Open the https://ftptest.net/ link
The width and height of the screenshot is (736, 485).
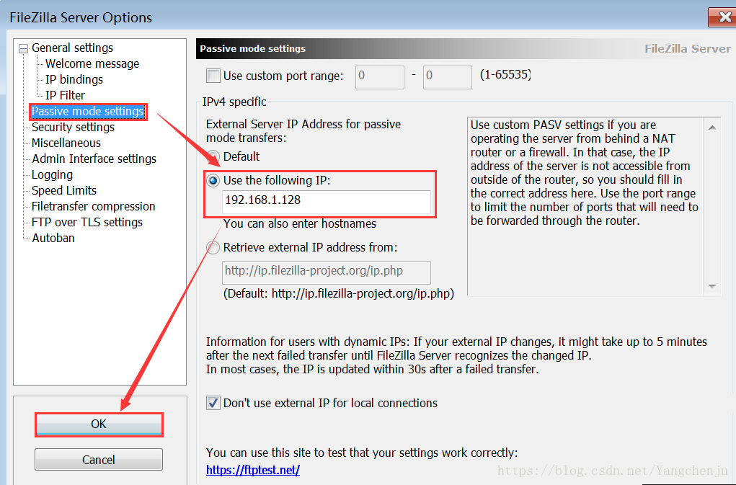(x=253, y=470)
